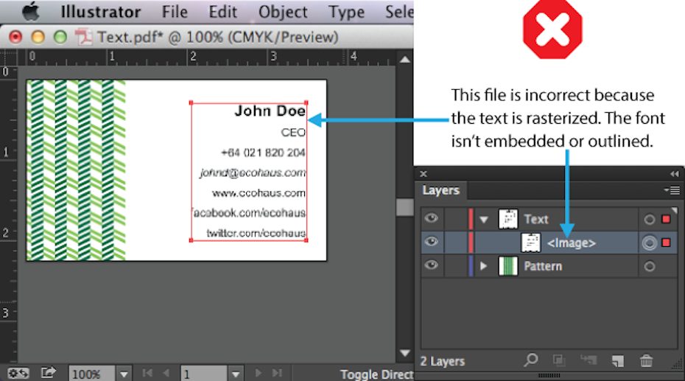The height and width of the screenshot is (381, 685).
Task: Open the Object menu
Action: 283,13
